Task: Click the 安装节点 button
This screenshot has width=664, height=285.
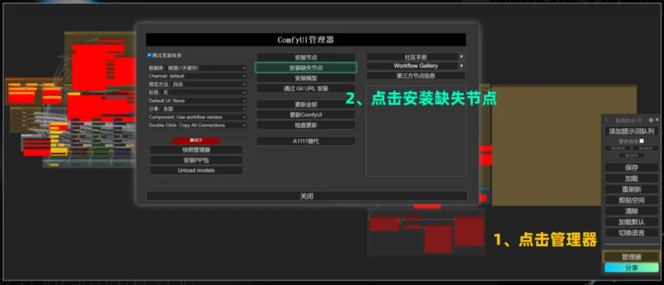Action: coord(306,57)
